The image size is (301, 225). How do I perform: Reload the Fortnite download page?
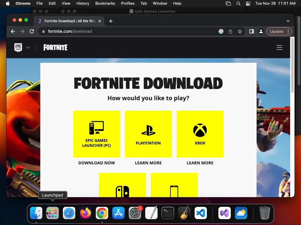[x=32, y=31]
